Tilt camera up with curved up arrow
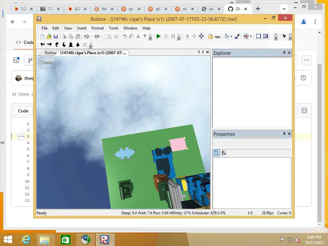Image resolution: width=328 pixels, height=246 pixels. pyautogui.click(x=57, y=44)
